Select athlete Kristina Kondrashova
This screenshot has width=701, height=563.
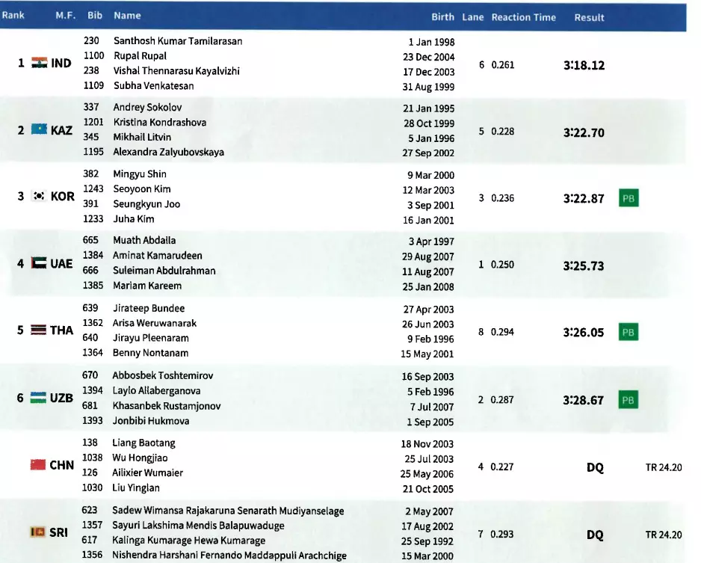160,123
